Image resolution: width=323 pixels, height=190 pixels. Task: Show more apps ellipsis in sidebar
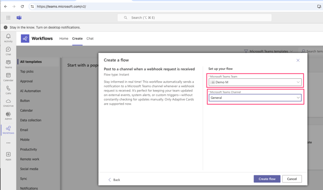pyautogui.click(x=8, y=143)
